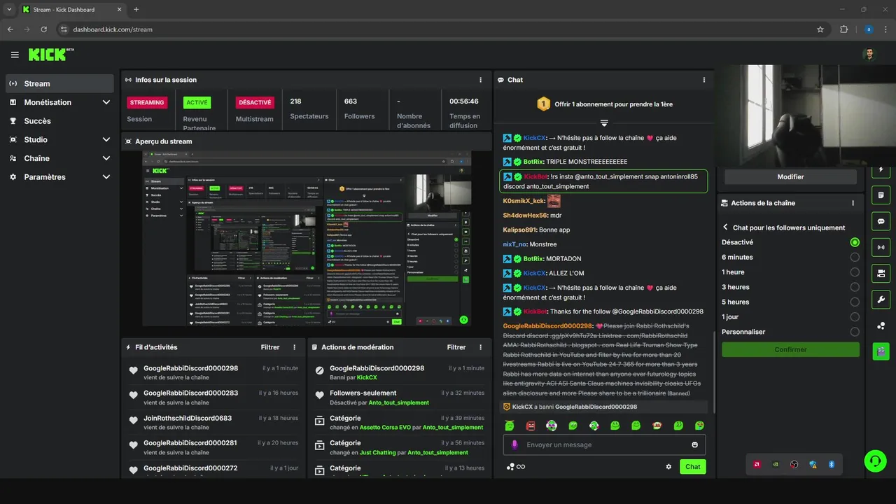Open the Actions de la chaîne three-dot menu
The image size is (896, 504).
853,203
